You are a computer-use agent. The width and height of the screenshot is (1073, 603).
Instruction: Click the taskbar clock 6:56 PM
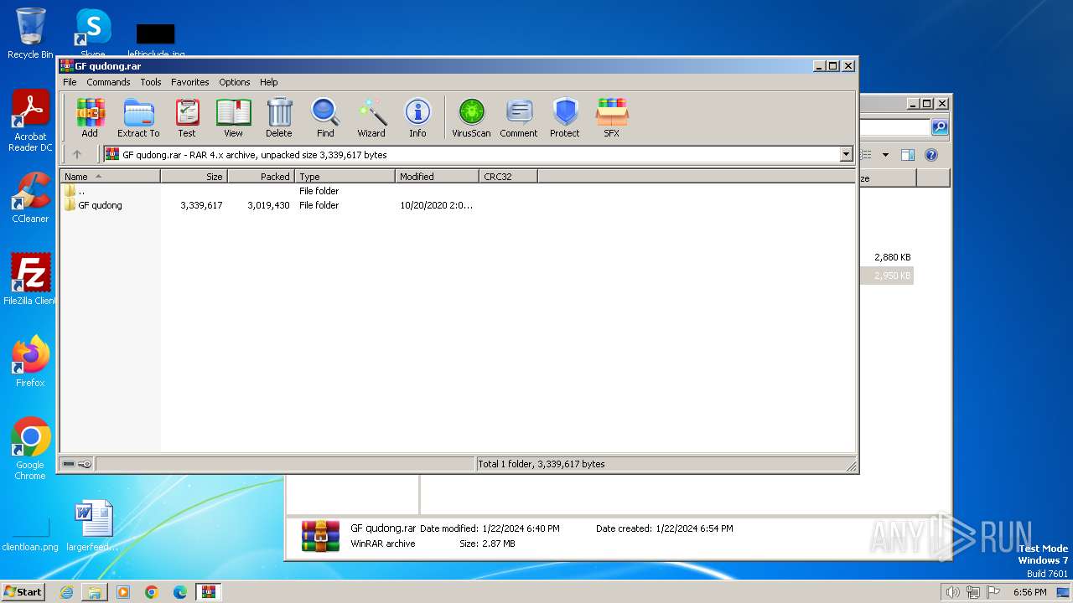[x=1029, y=592]
